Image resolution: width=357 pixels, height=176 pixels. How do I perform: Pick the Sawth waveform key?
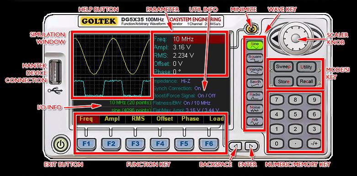pos(255,83)
